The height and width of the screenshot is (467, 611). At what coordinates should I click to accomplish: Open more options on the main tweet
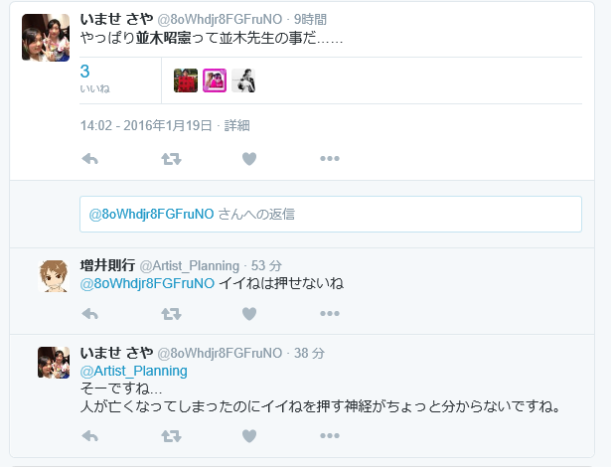(x=330, y=159)
